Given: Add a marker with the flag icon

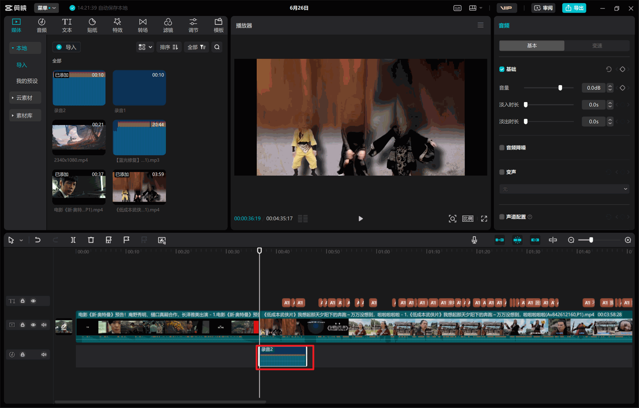Looking at the screenshot, I should pos(126,240).
